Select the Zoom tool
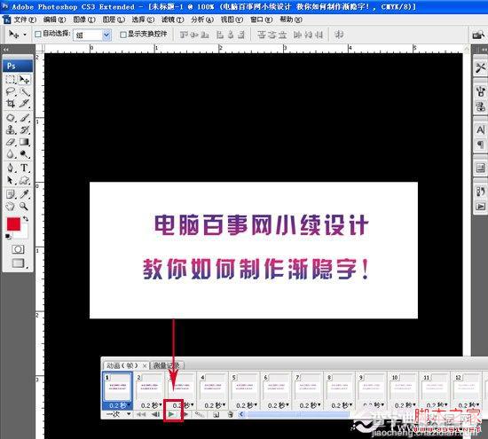This screenshot has width=488, height=439. (24, 207)
